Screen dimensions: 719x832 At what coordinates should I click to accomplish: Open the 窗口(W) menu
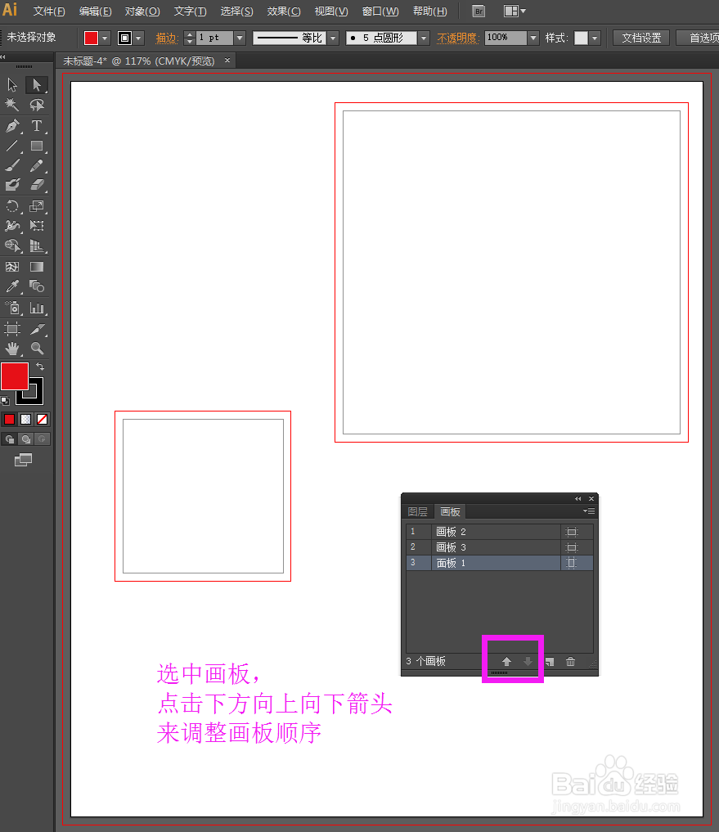380,11
